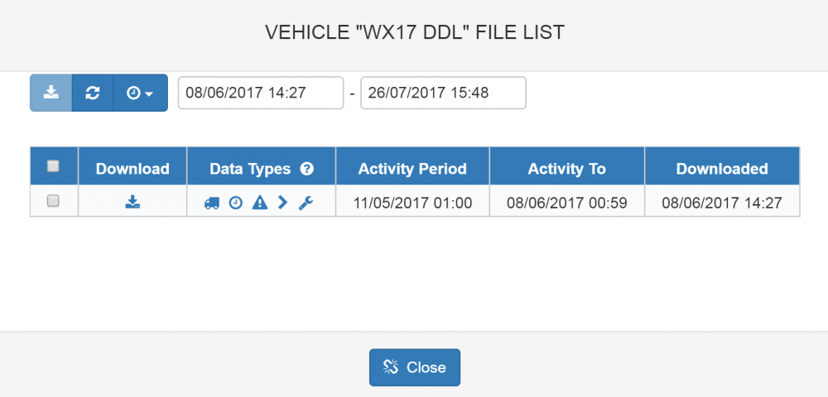Click the bulk download toolbar button
828x397 pixels.
tap(51, 93)
